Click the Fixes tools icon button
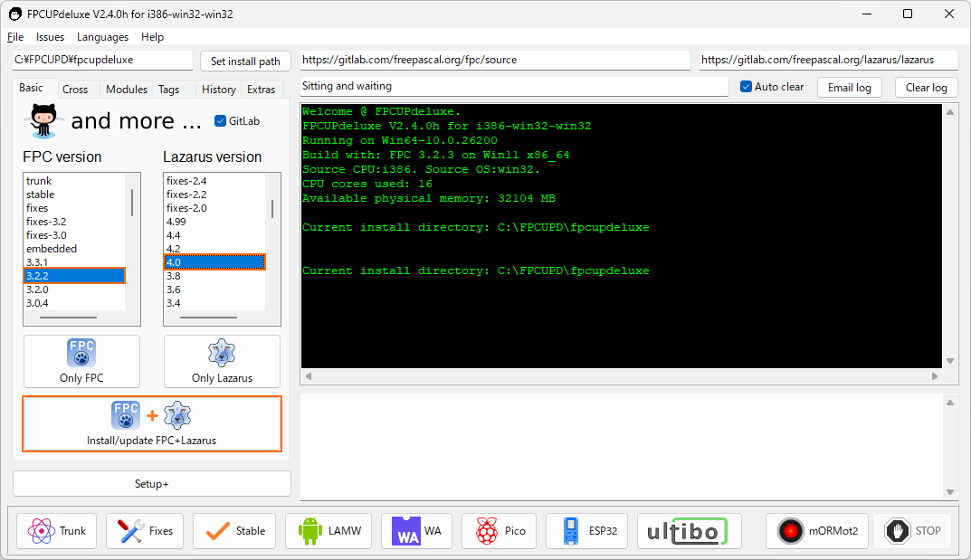971x560 pixels. click(x=145, y=531)
